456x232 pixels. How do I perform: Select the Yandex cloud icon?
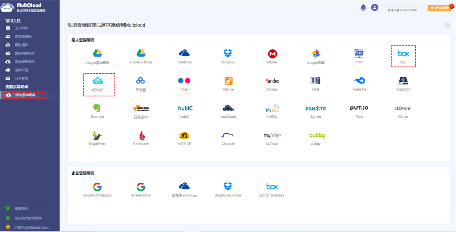point(272,81)
